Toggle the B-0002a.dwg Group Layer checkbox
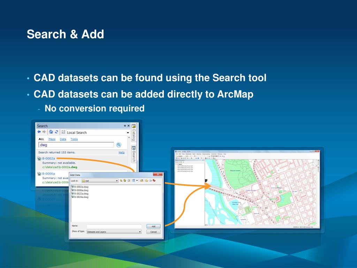 (179, 166)
